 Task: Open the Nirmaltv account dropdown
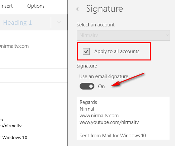[x=123, y=35]
